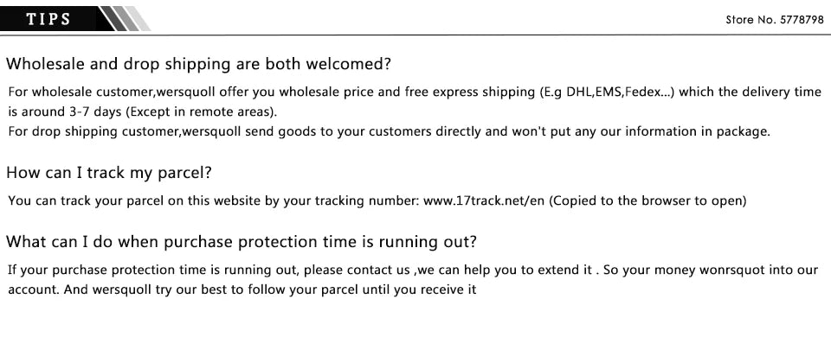
Task: Click the horizontal divider below the header
Action: click(415, 35)
